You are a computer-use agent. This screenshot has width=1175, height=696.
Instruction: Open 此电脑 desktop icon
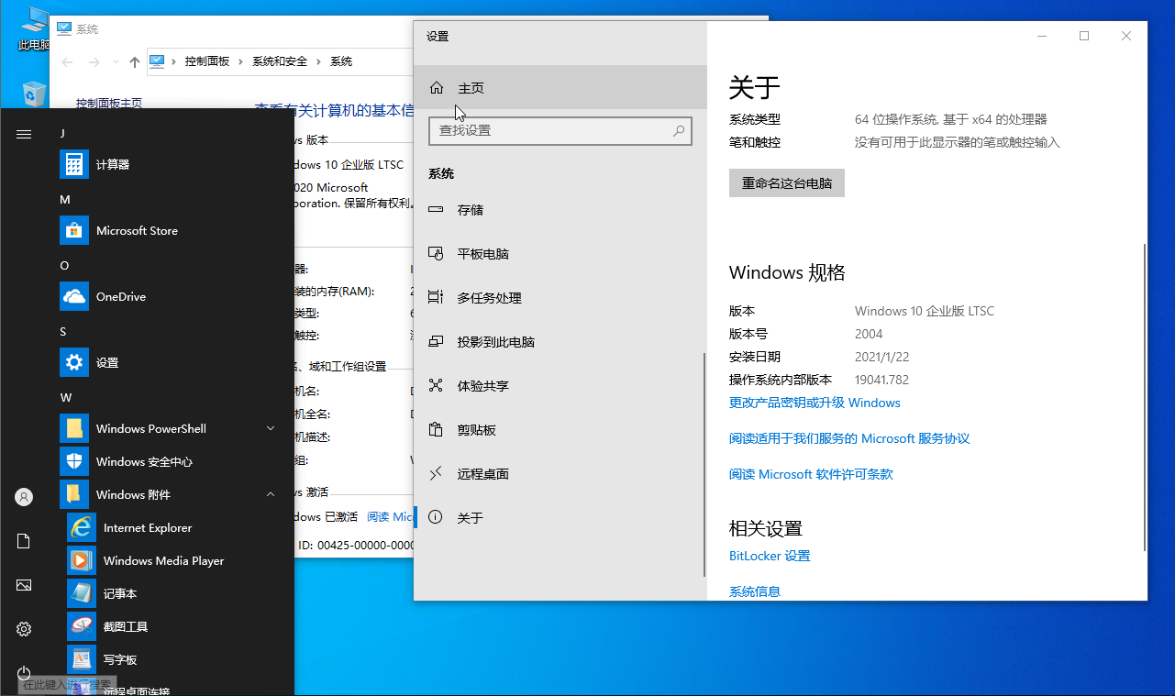34,28
